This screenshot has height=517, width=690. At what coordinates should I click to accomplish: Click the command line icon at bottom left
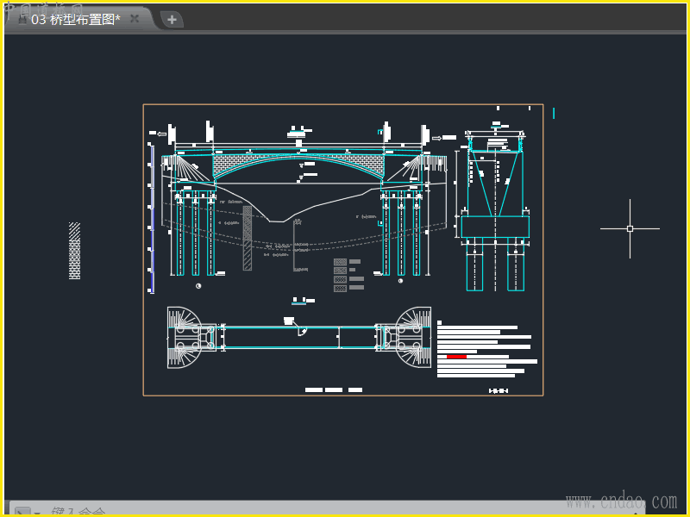(x=22, y=512)
